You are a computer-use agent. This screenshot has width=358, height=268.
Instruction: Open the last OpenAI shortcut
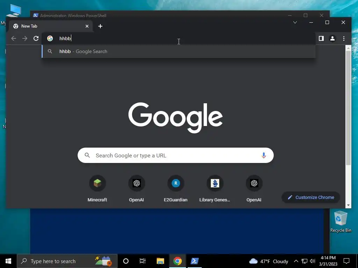pyautogui.click(x=254, y=189)
